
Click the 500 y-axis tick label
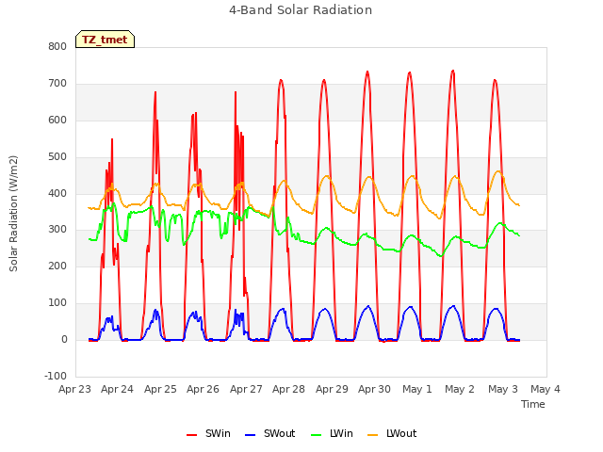coord(57,157)
